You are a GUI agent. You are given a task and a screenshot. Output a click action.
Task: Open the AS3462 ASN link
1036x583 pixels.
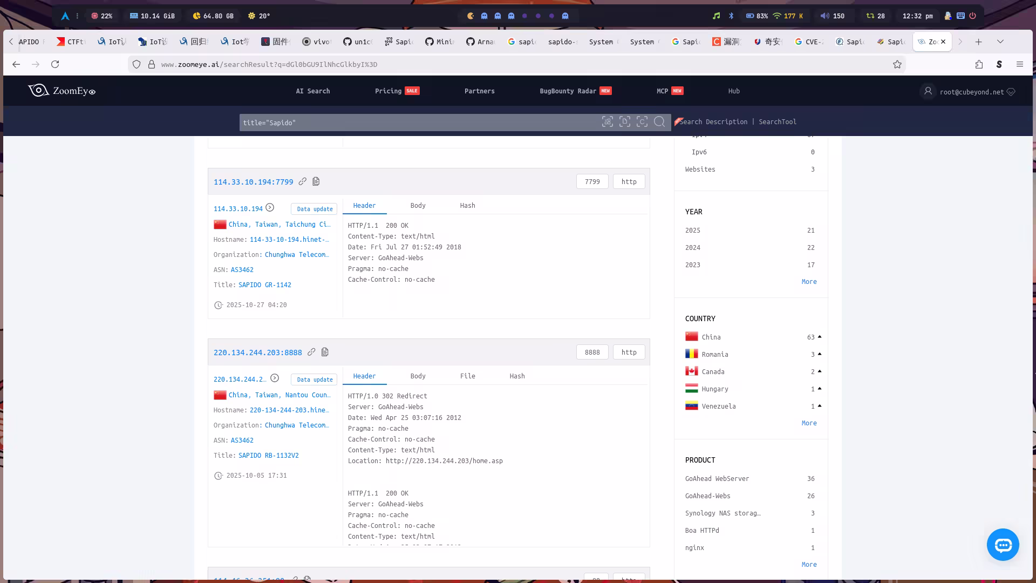click(x=242, y=270)
